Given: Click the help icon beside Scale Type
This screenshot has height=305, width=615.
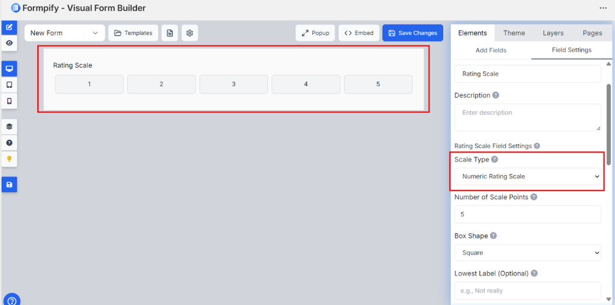Looking at the screenshot, I should click(495, 160).
